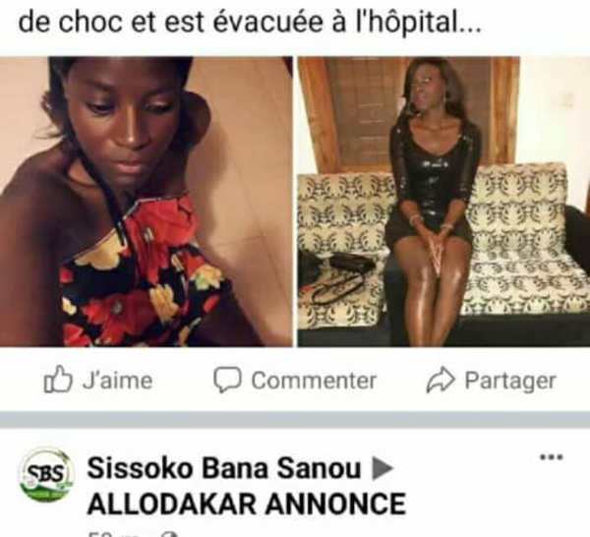Choose the Partager text label
Screen dimensions: 590x537
[510, 381]
